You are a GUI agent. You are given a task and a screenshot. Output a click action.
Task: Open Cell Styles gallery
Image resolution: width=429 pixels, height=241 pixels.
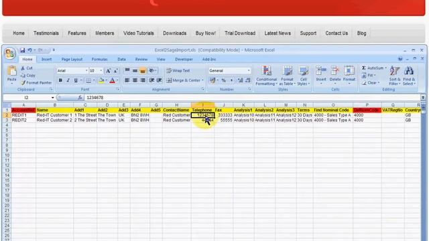[303, 76]
